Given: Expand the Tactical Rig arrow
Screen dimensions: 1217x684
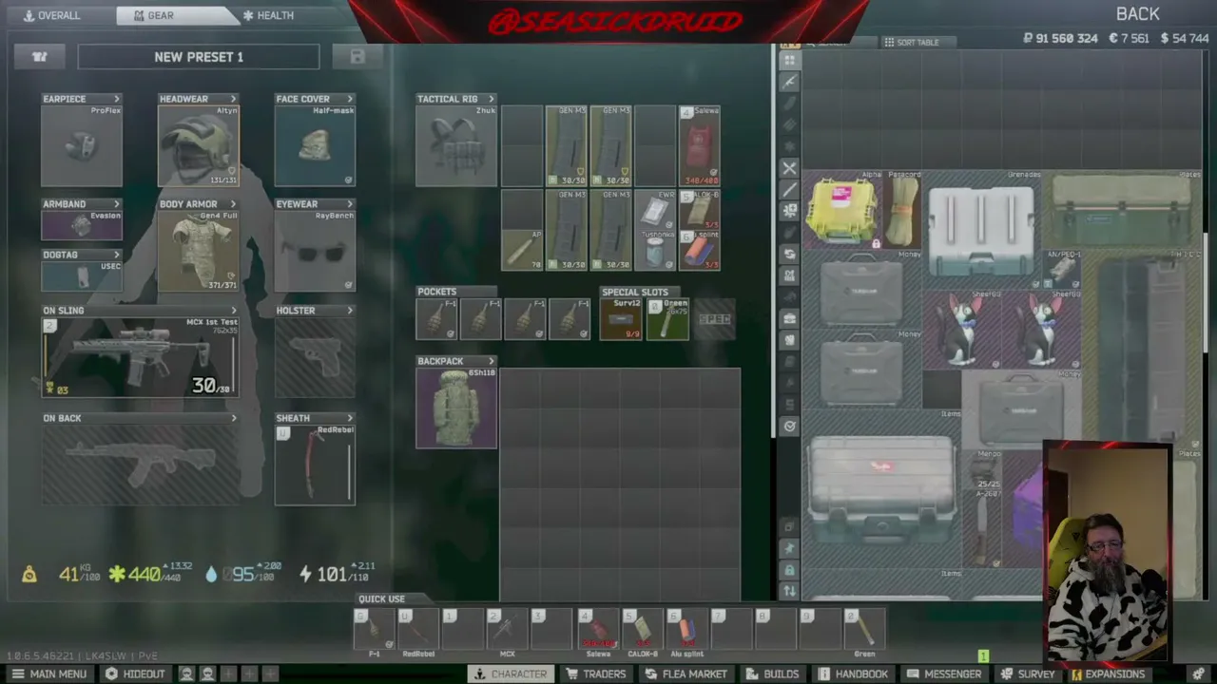Looking at the screenshot, I should click(491, 99).
